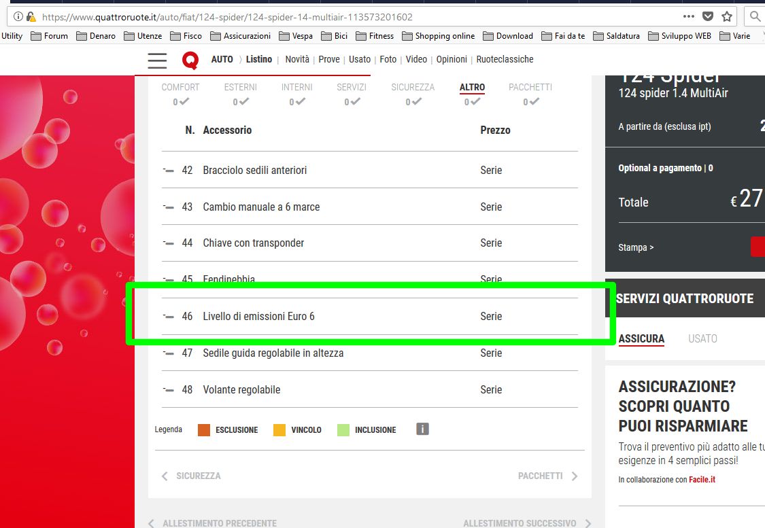The image size is (765, 528).
Task: Save page with the Pocket icon
Action: coord(707,16)
